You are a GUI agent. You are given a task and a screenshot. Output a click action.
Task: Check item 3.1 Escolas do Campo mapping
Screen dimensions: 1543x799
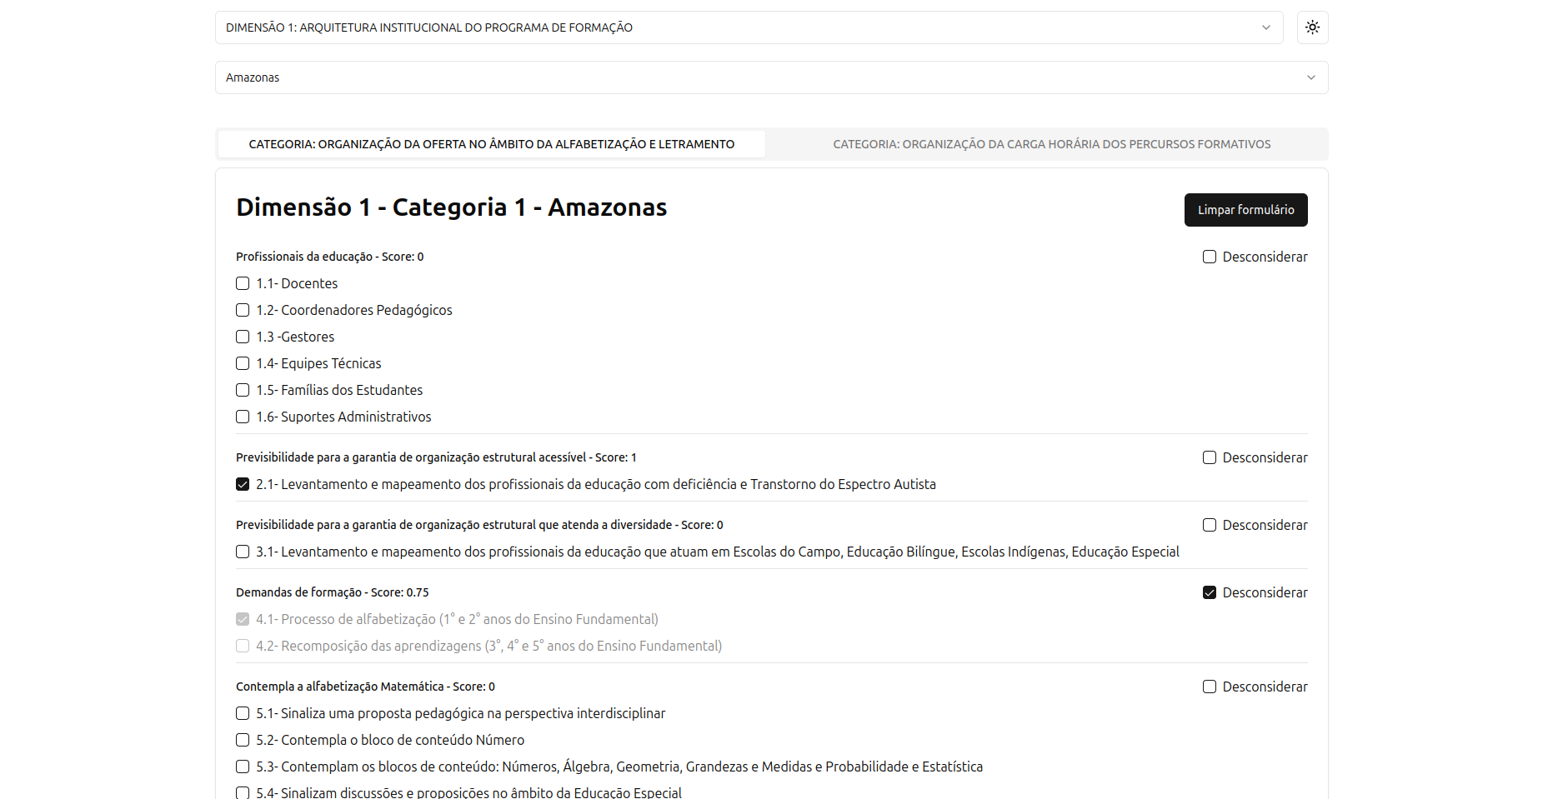coord(243,552)
